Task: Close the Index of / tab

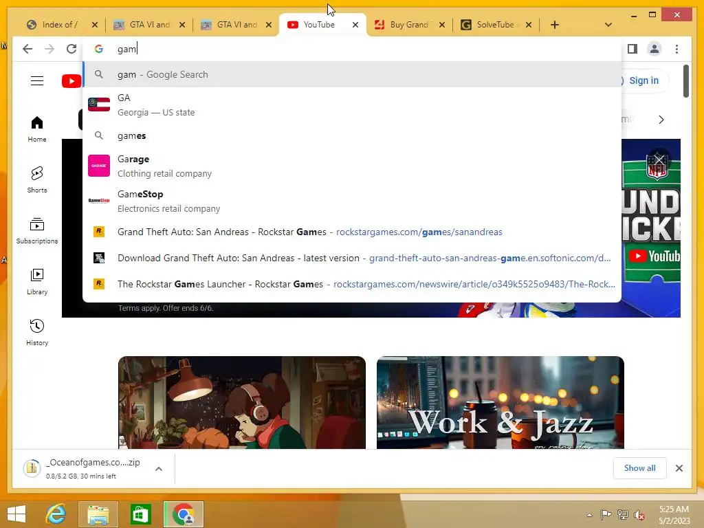Action: (94, 25)
